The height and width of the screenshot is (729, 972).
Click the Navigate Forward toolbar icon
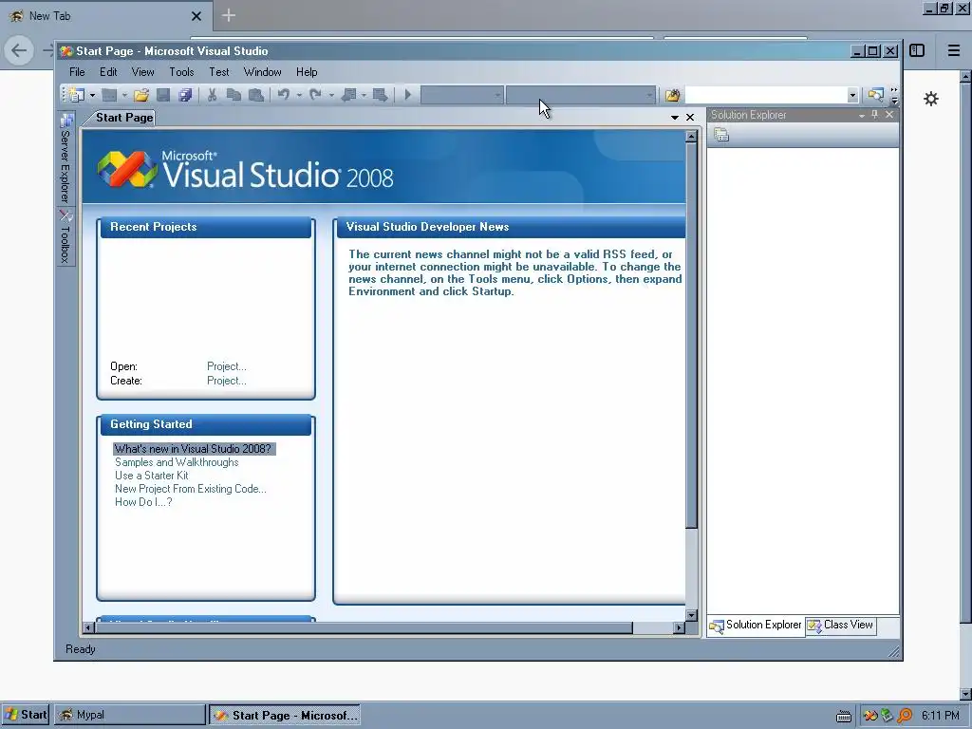pos(380,95)
